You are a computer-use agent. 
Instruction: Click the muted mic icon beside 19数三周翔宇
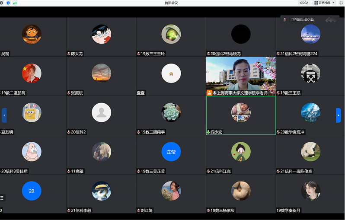(139, 132)
